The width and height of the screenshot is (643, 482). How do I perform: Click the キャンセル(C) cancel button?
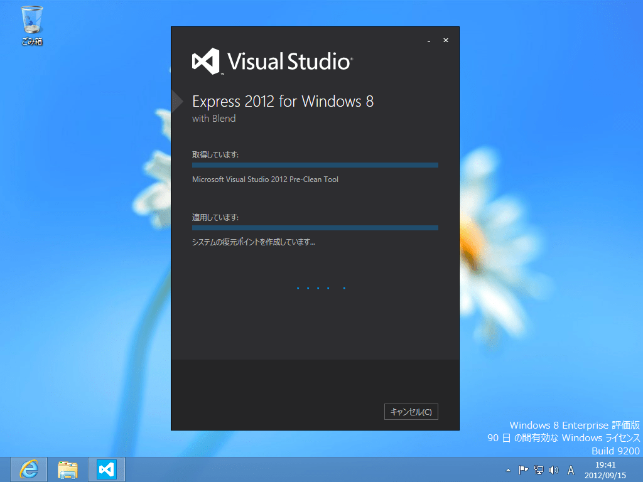411,412
